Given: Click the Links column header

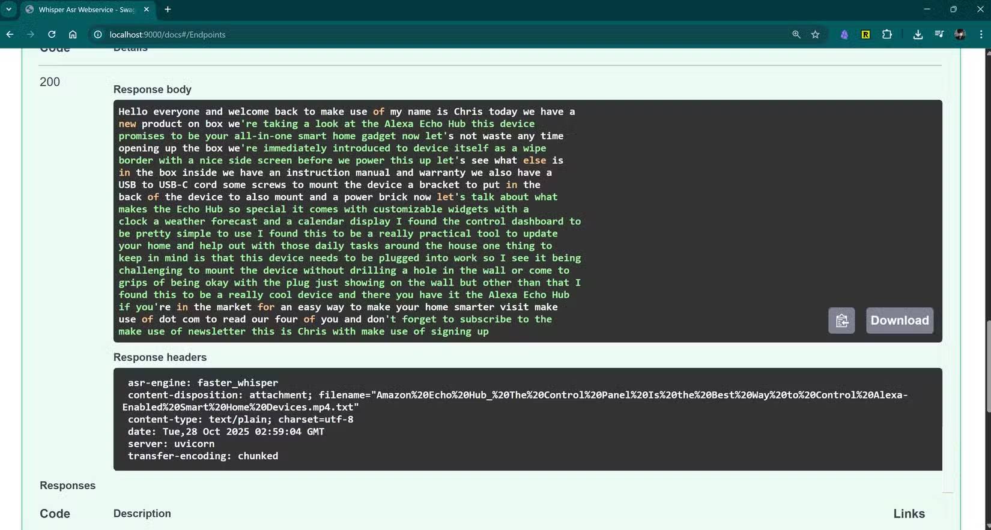Looking at the screenshot, I should pyautogui.click(x=909, y=514).
